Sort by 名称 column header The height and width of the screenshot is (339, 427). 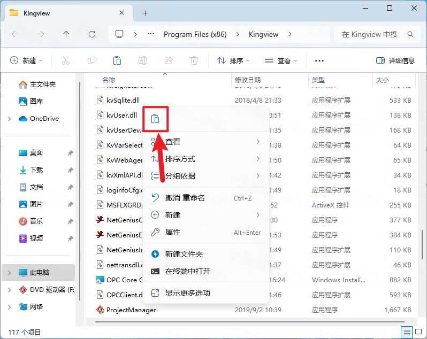(x=109, y=80)
